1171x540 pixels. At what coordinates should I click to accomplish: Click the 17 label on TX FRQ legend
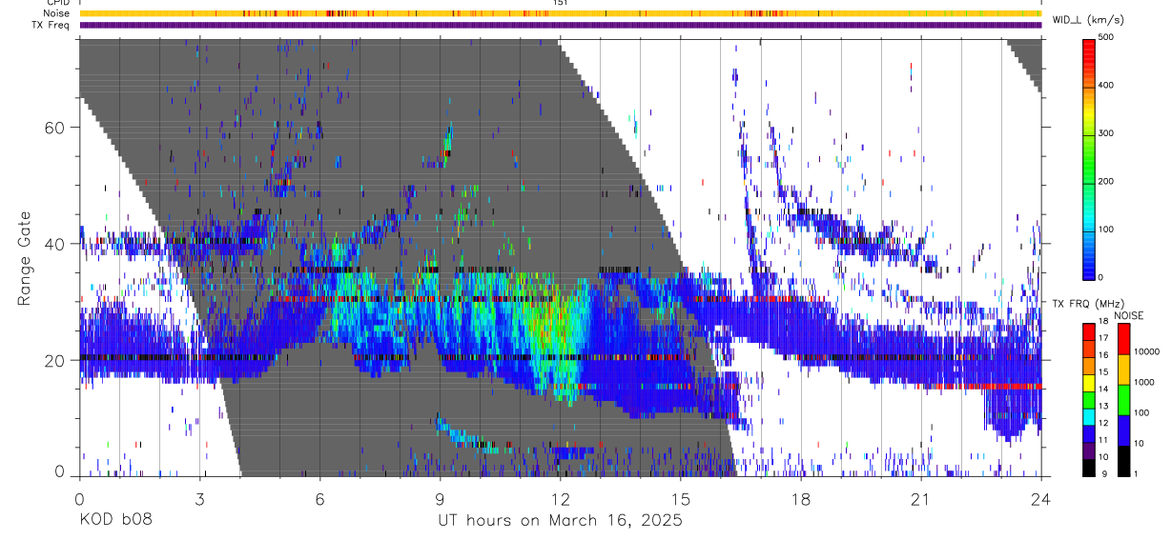[1102, 339]
